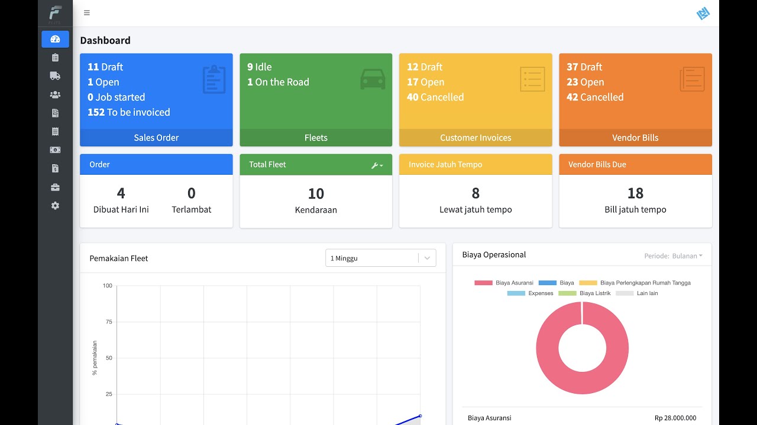Click the 12 Draft customer invoices line
The image size is (757, 425).
[x=425, y=67]
